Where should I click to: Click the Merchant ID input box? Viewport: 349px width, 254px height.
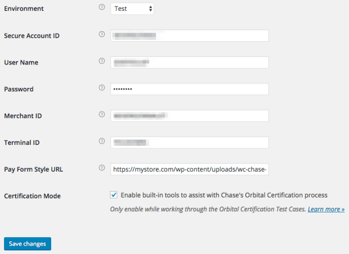[x=189, y=116]
